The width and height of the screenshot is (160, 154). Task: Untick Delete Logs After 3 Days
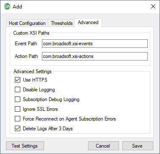click(17, 129)
